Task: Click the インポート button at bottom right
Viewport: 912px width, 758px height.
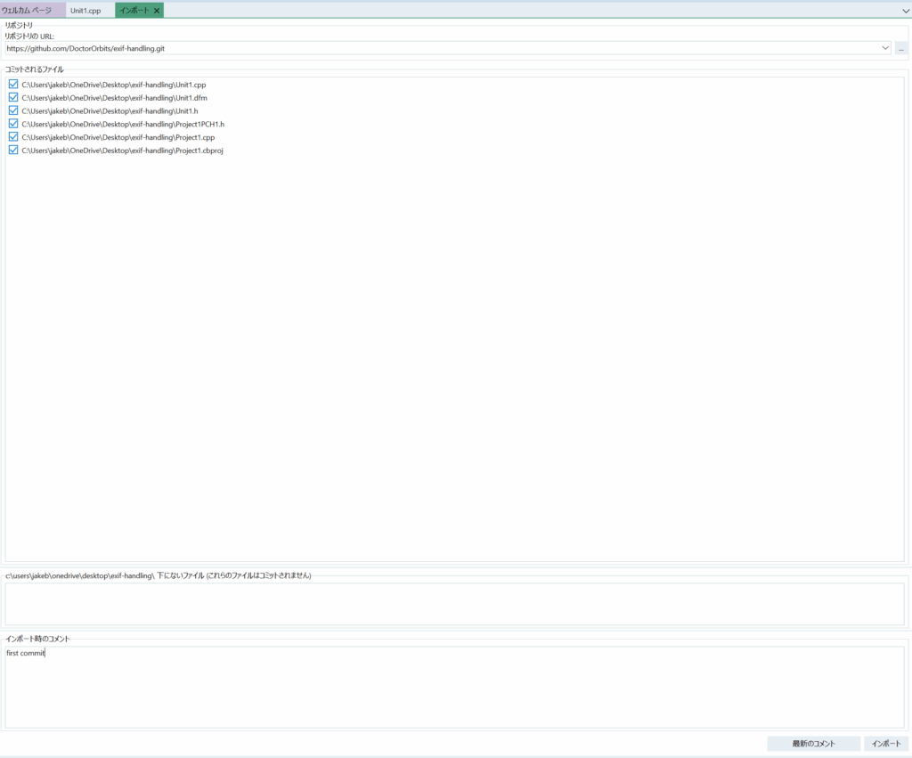Action: pyautogui.click(x=885, y=744)
